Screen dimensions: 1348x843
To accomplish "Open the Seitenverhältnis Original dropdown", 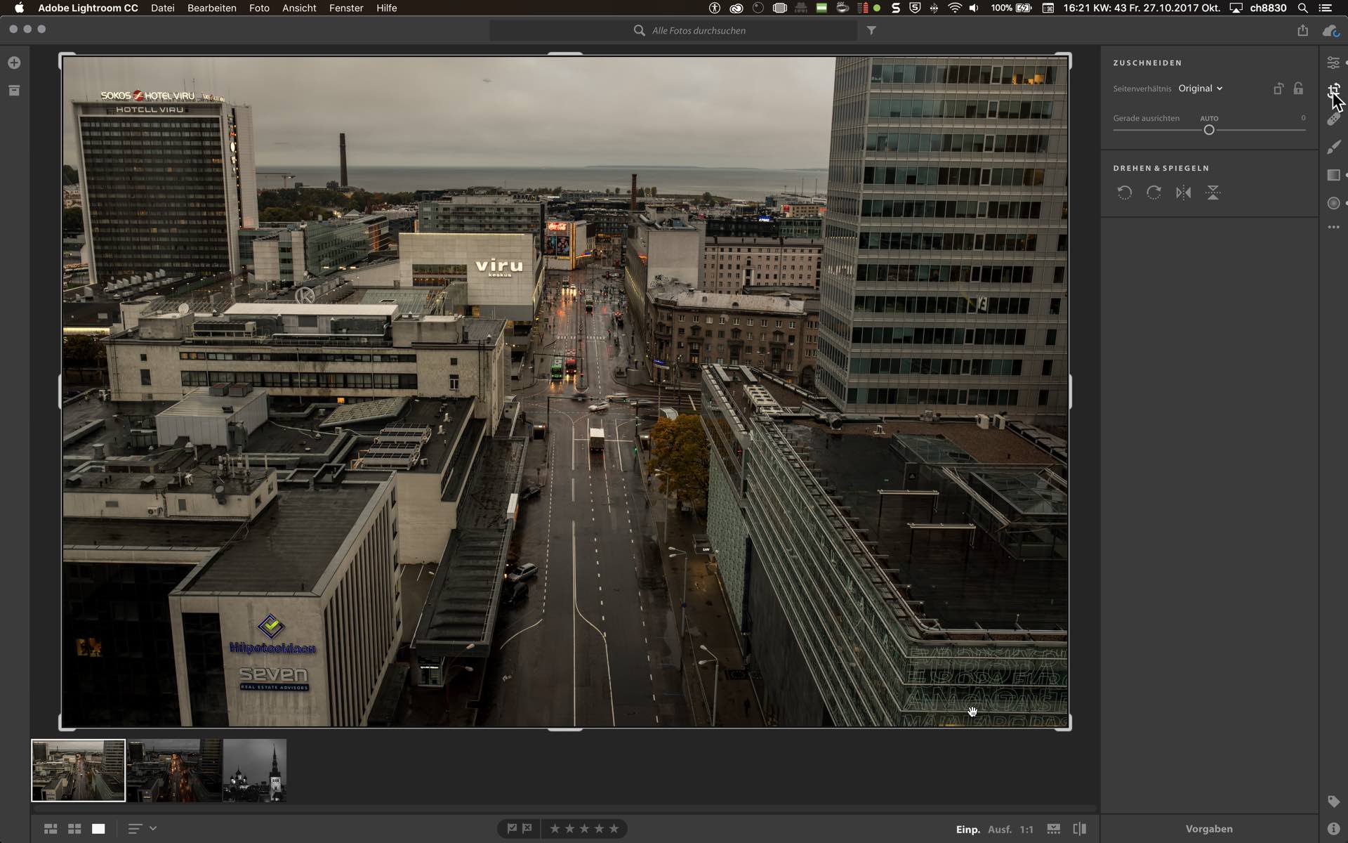I will (x=1201, y=89).
